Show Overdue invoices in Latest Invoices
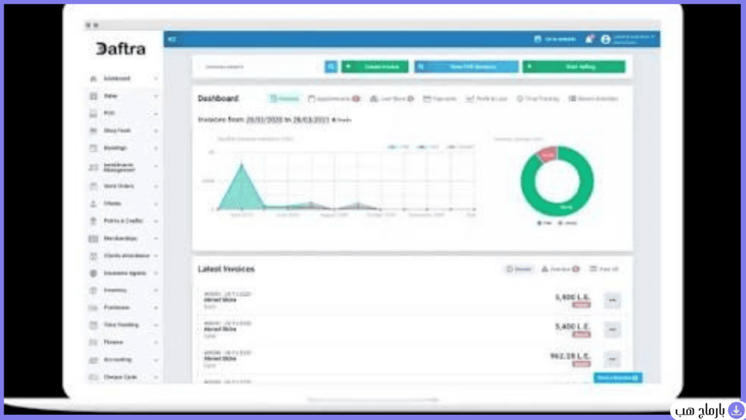 tap(560, 270)
